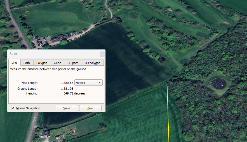Open the 3D polygon tab

click(x=93, y=63)
